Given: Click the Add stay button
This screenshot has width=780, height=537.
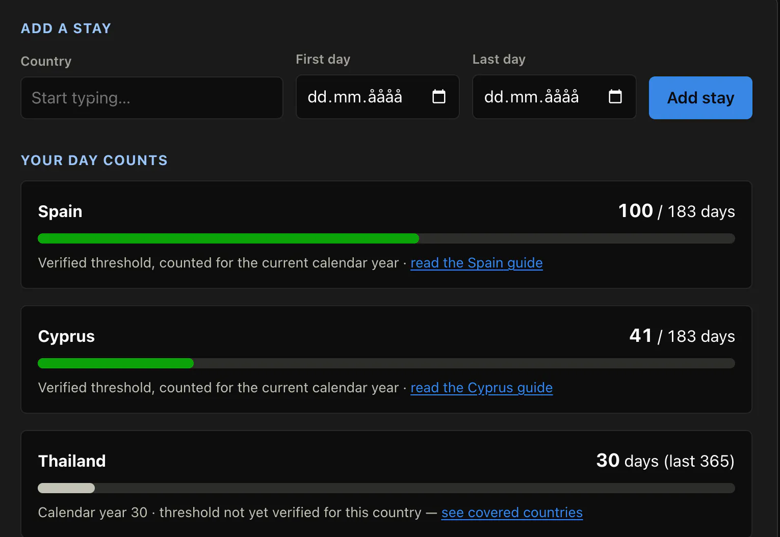Looking at the screenshot, I should [700, 98].
